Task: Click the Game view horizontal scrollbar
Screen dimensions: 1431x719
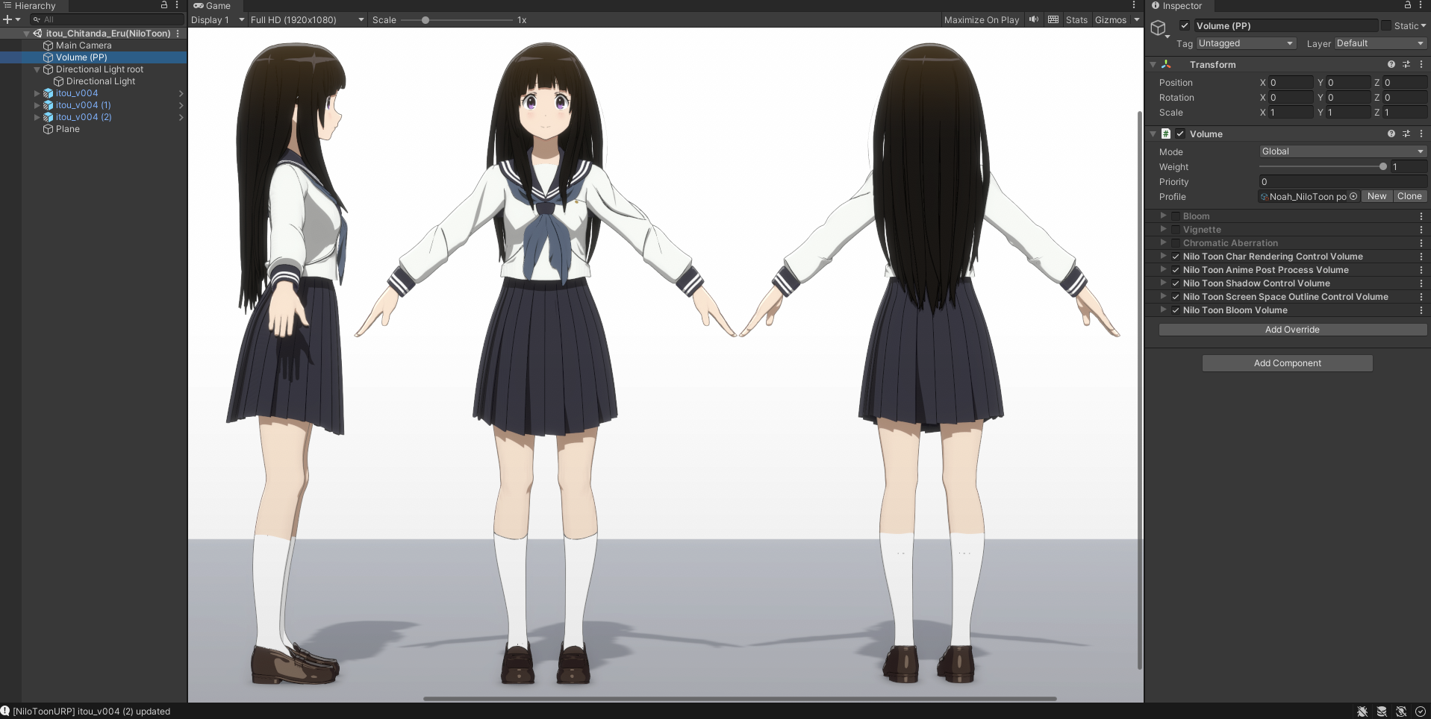Action: [739, 699]
